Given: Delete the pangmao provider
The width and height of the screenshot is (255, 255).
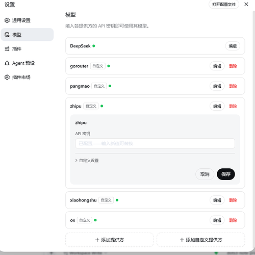Looking at the screenshot, I should (233, 86).
